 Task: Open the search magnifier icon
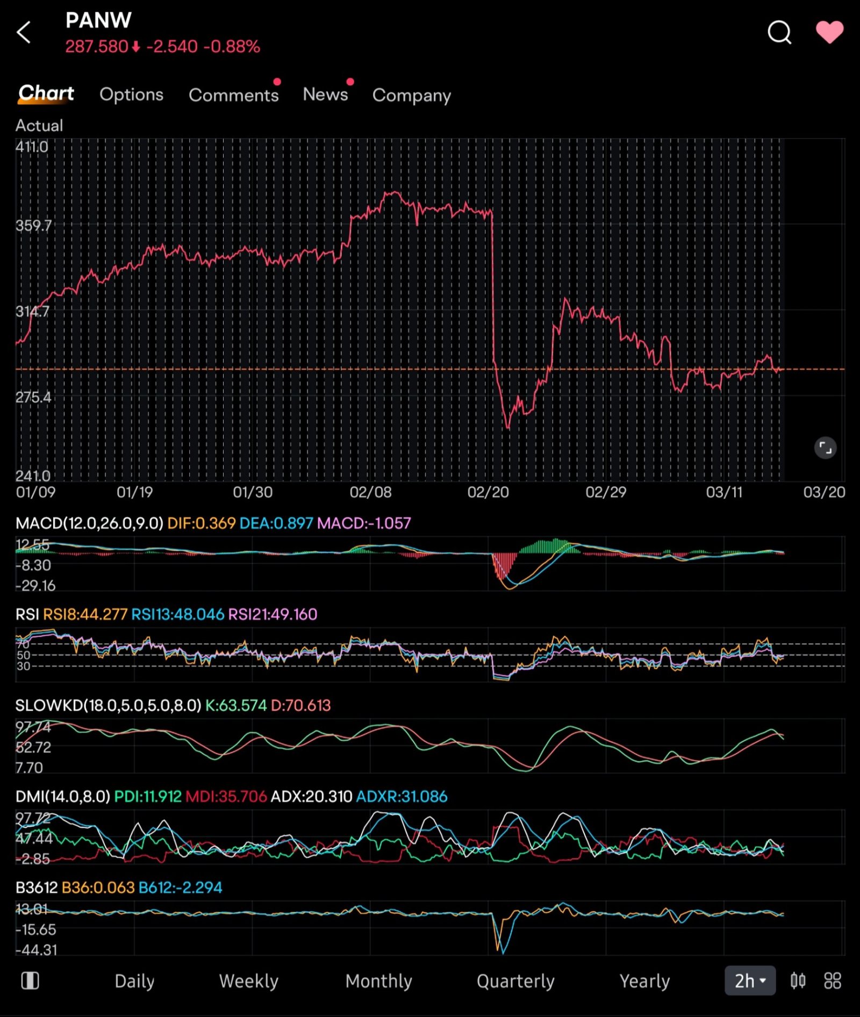tap(779, 32)
